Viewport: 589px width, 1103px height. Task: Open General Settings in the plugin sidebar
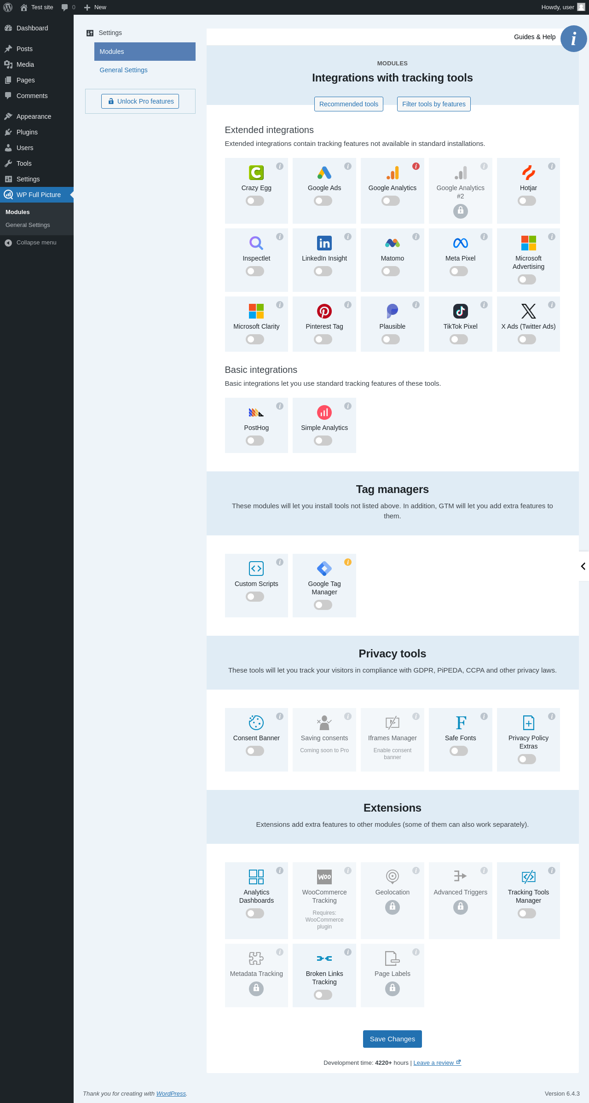pos(123,70)
